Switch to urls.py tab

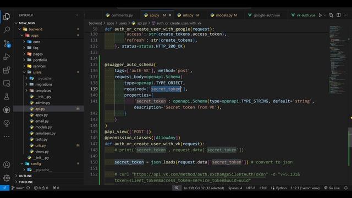(188, 15)
